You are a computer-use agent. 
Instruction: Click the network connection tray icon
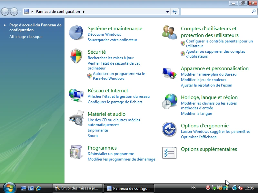[x=234, y=188]
